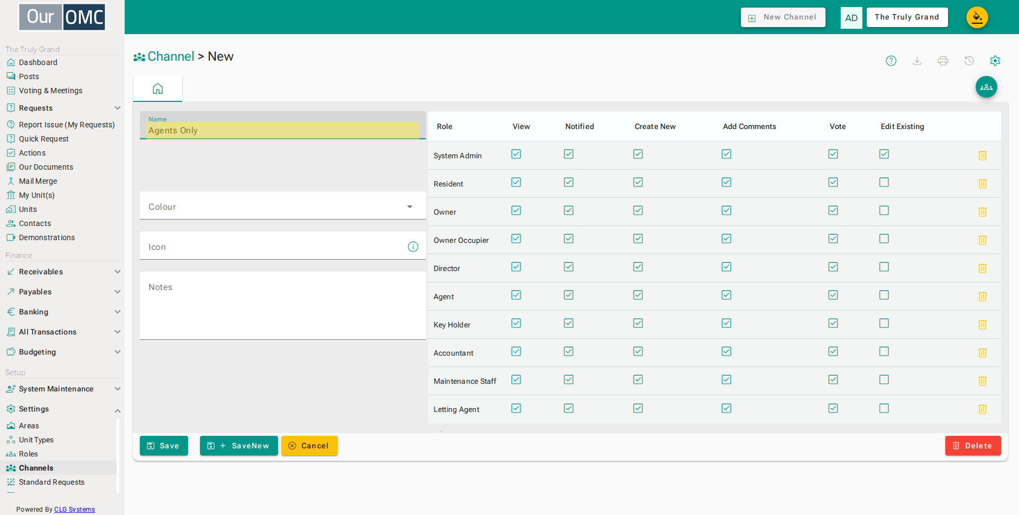Click the green round group button
The height and width of the screenshot is (515, 1019).
[986, 87]
